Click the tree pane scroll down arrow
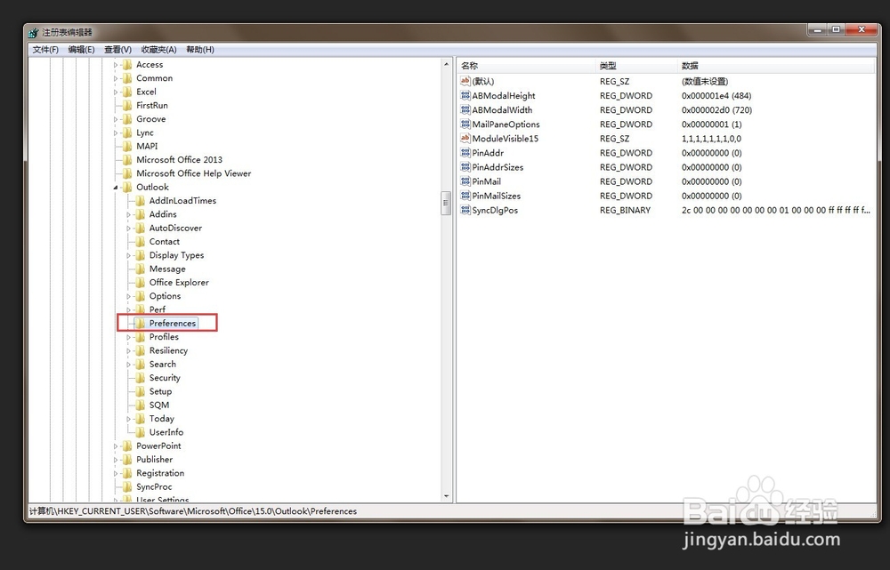Viewport: 890px width, 570px height. 446,496
